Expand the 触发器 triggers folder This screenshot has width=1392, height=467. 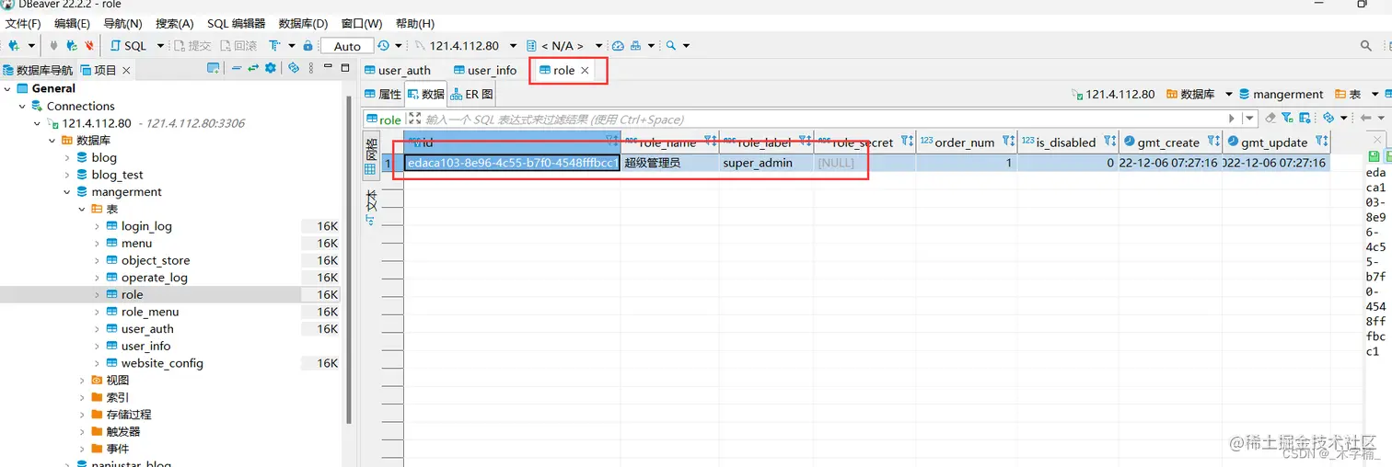82,432
